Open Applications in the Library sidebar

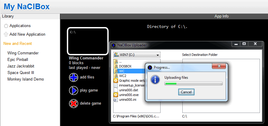20,26
